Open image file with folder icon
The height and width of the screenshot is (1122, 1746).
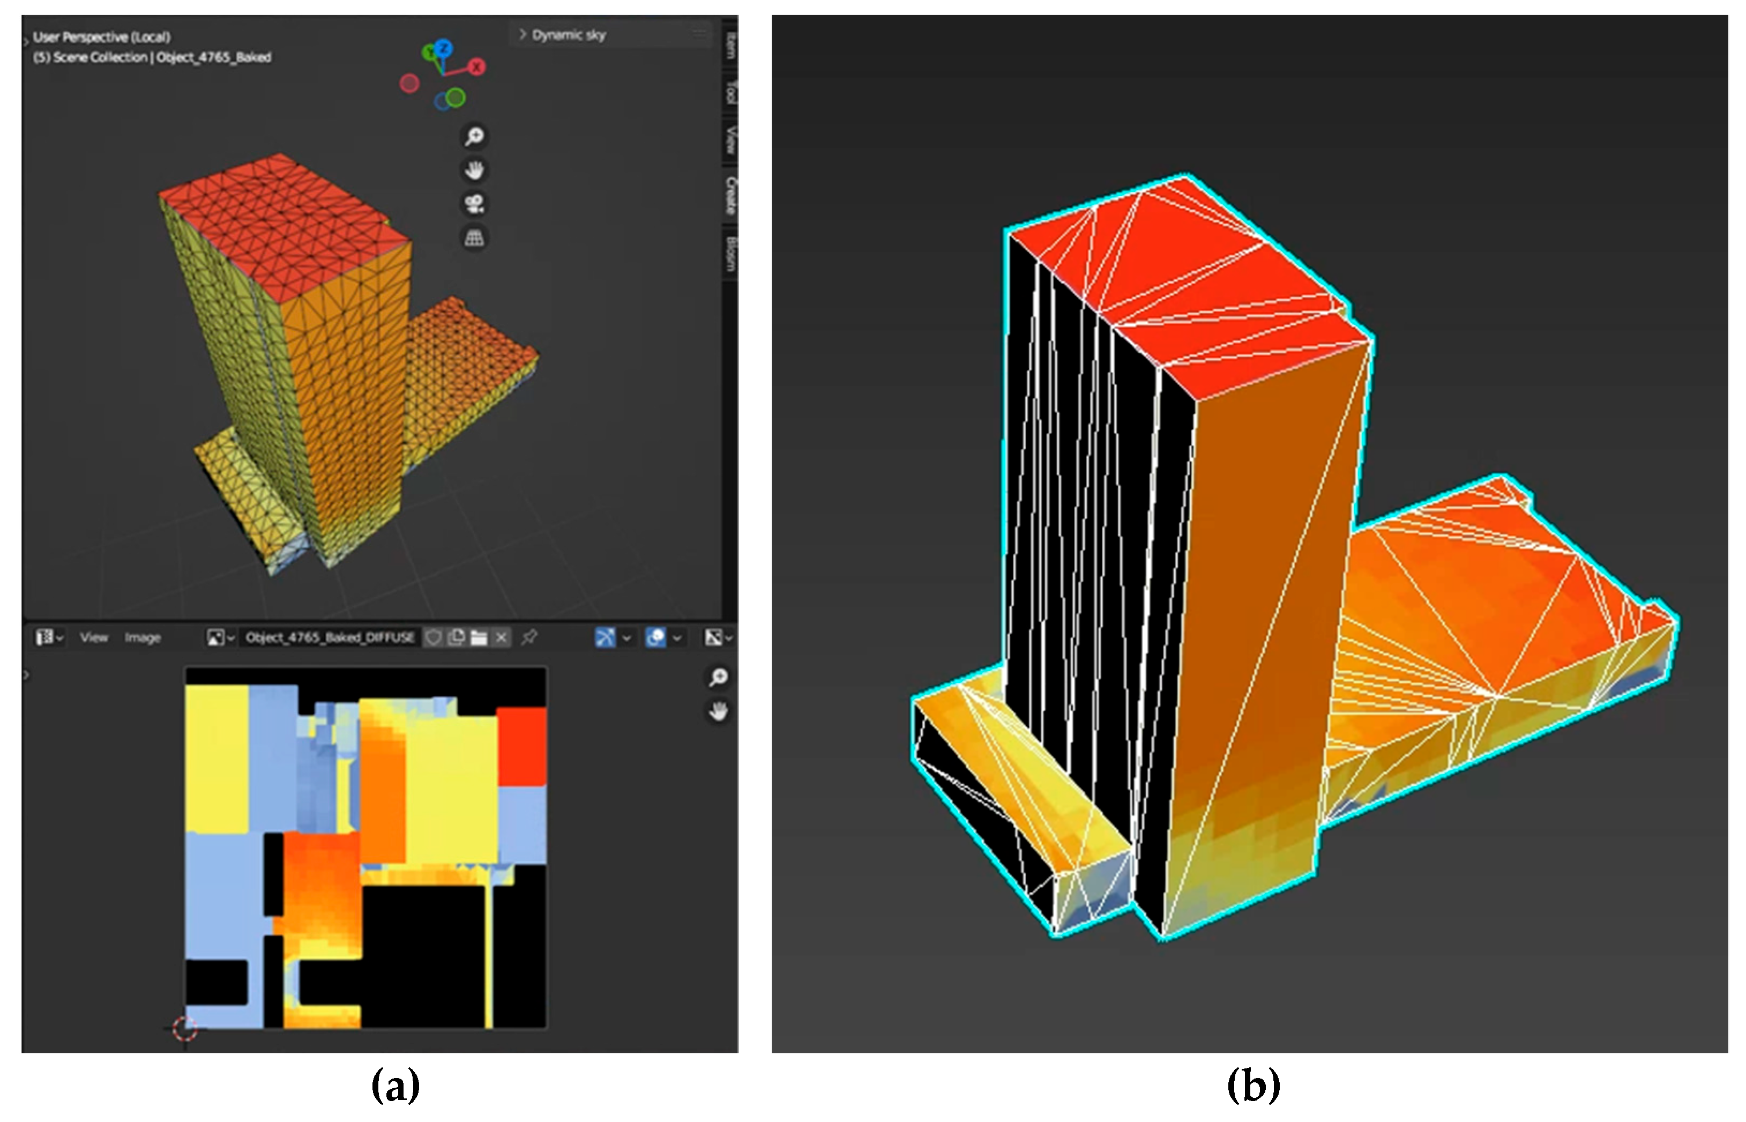479,638
